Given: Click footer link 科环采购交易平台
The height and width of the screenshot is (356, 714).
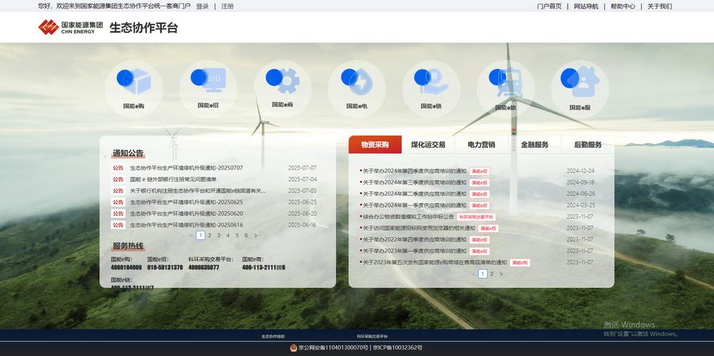Looking at the screenshot, I should (x=372, y=337).
